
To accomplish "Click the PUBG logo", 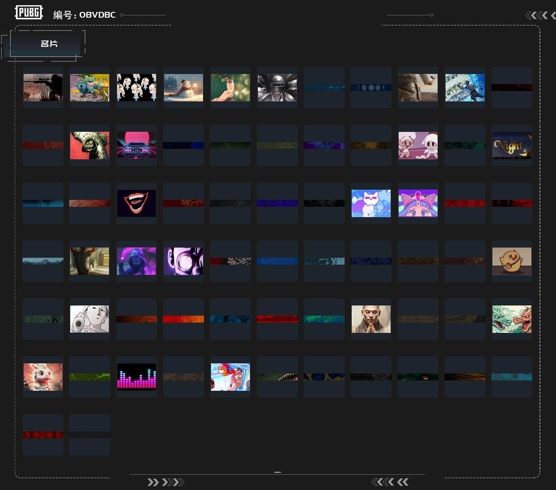I will (x=29, y=12).
